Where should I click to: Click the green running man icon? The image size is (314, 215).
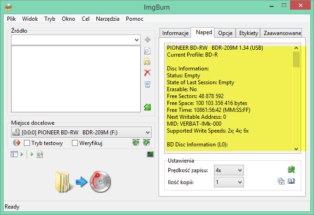point(291,169)
